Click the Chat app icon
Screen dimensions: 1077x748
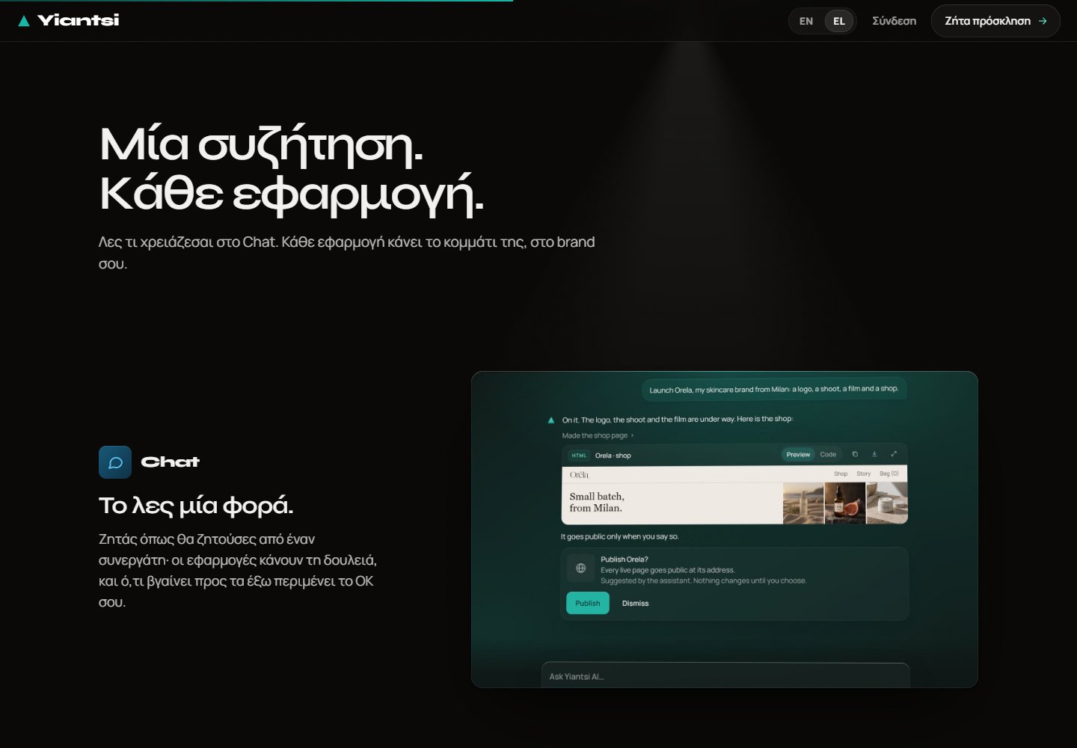click(115, 462)
